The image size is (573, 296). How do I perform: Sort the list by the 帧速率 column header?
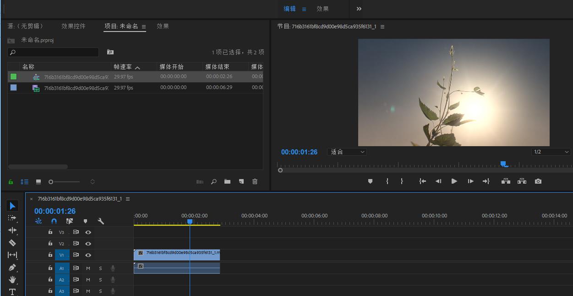coord(123,67)
